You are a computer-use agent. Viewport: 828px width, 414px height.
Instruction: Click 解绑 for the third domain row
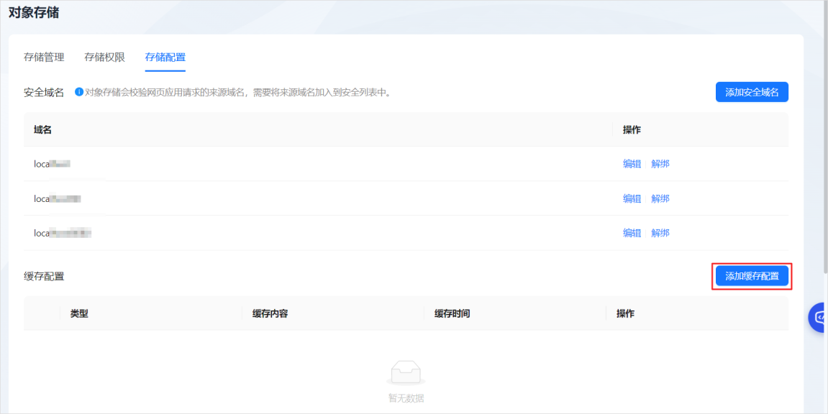click(660, 233)
